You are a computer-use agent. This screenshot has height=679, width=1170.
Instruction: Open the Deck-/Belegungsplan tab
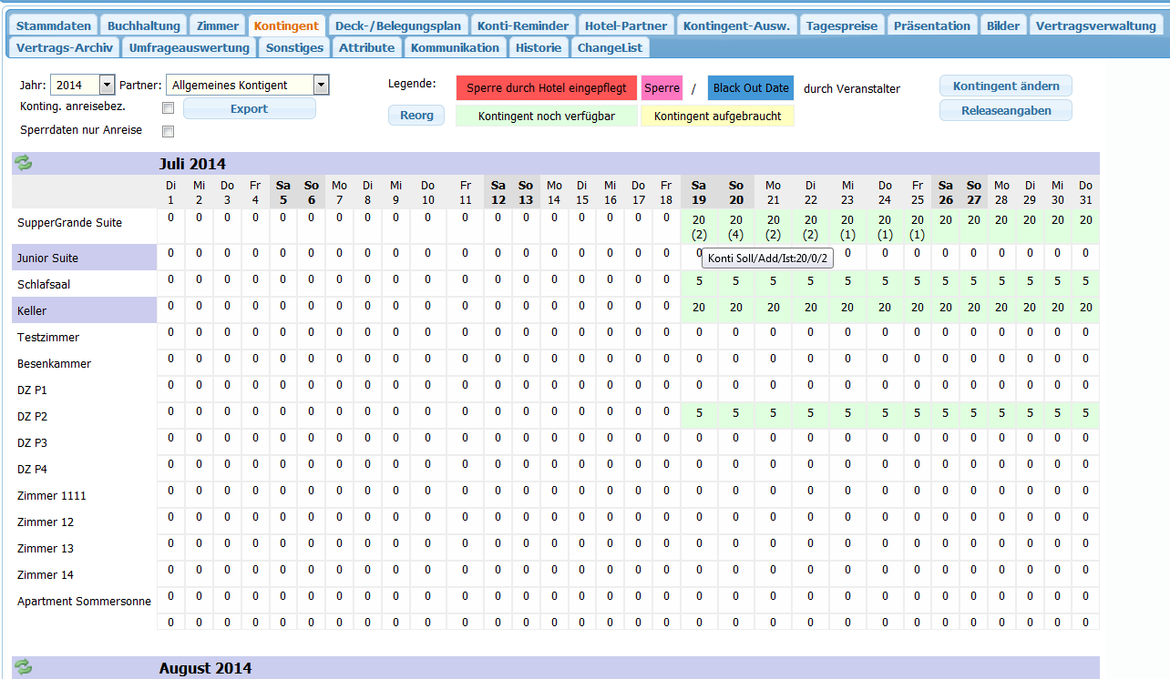tap(398, 25)
